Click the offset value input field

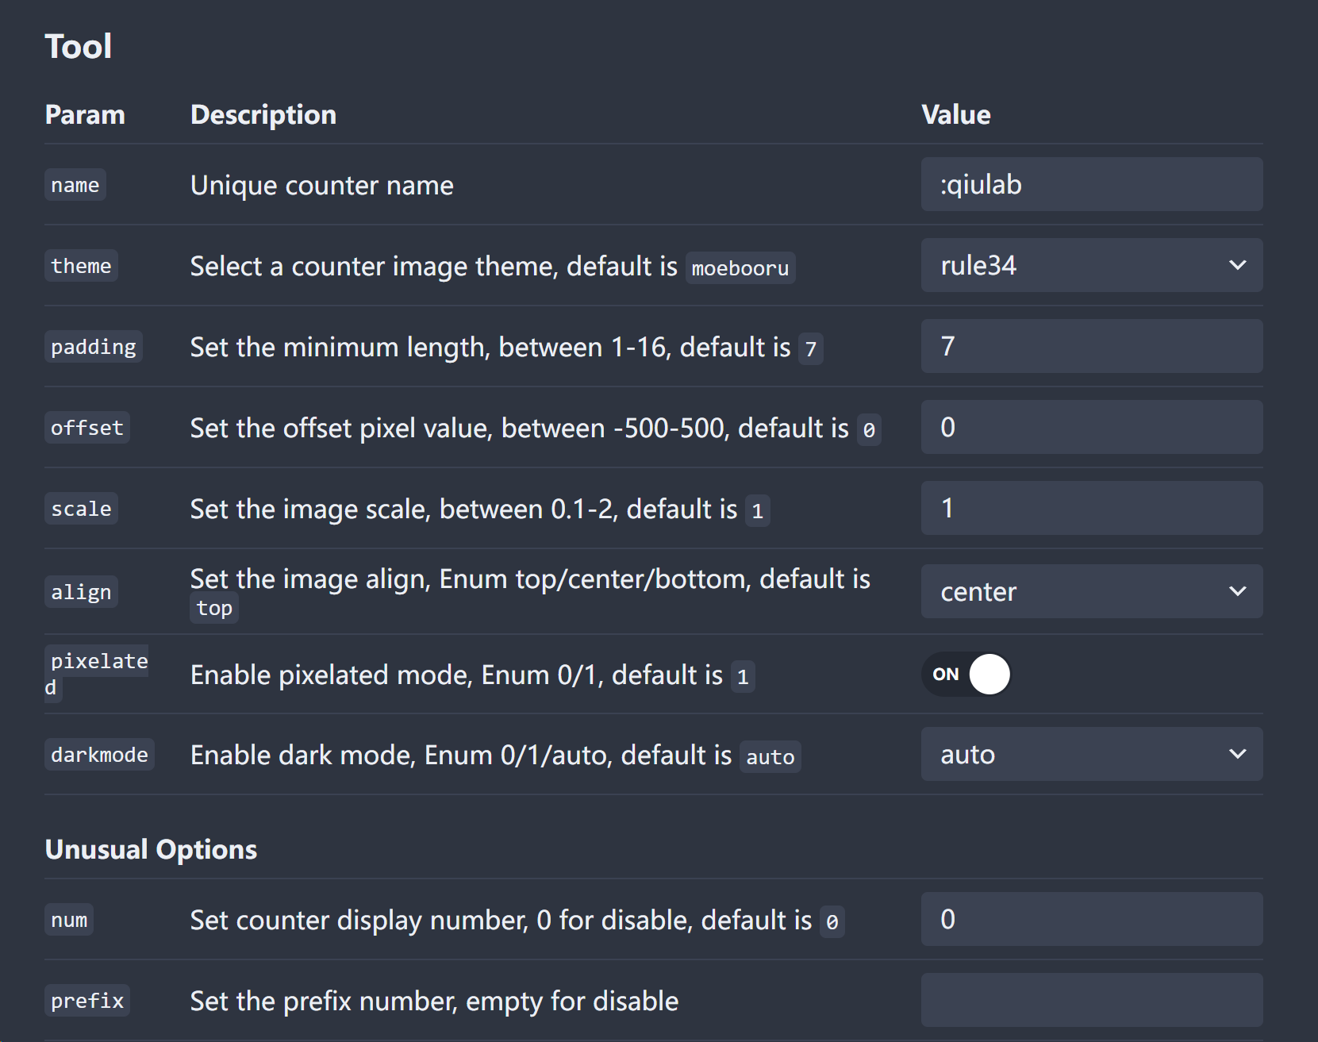(x=1091, y=427)
